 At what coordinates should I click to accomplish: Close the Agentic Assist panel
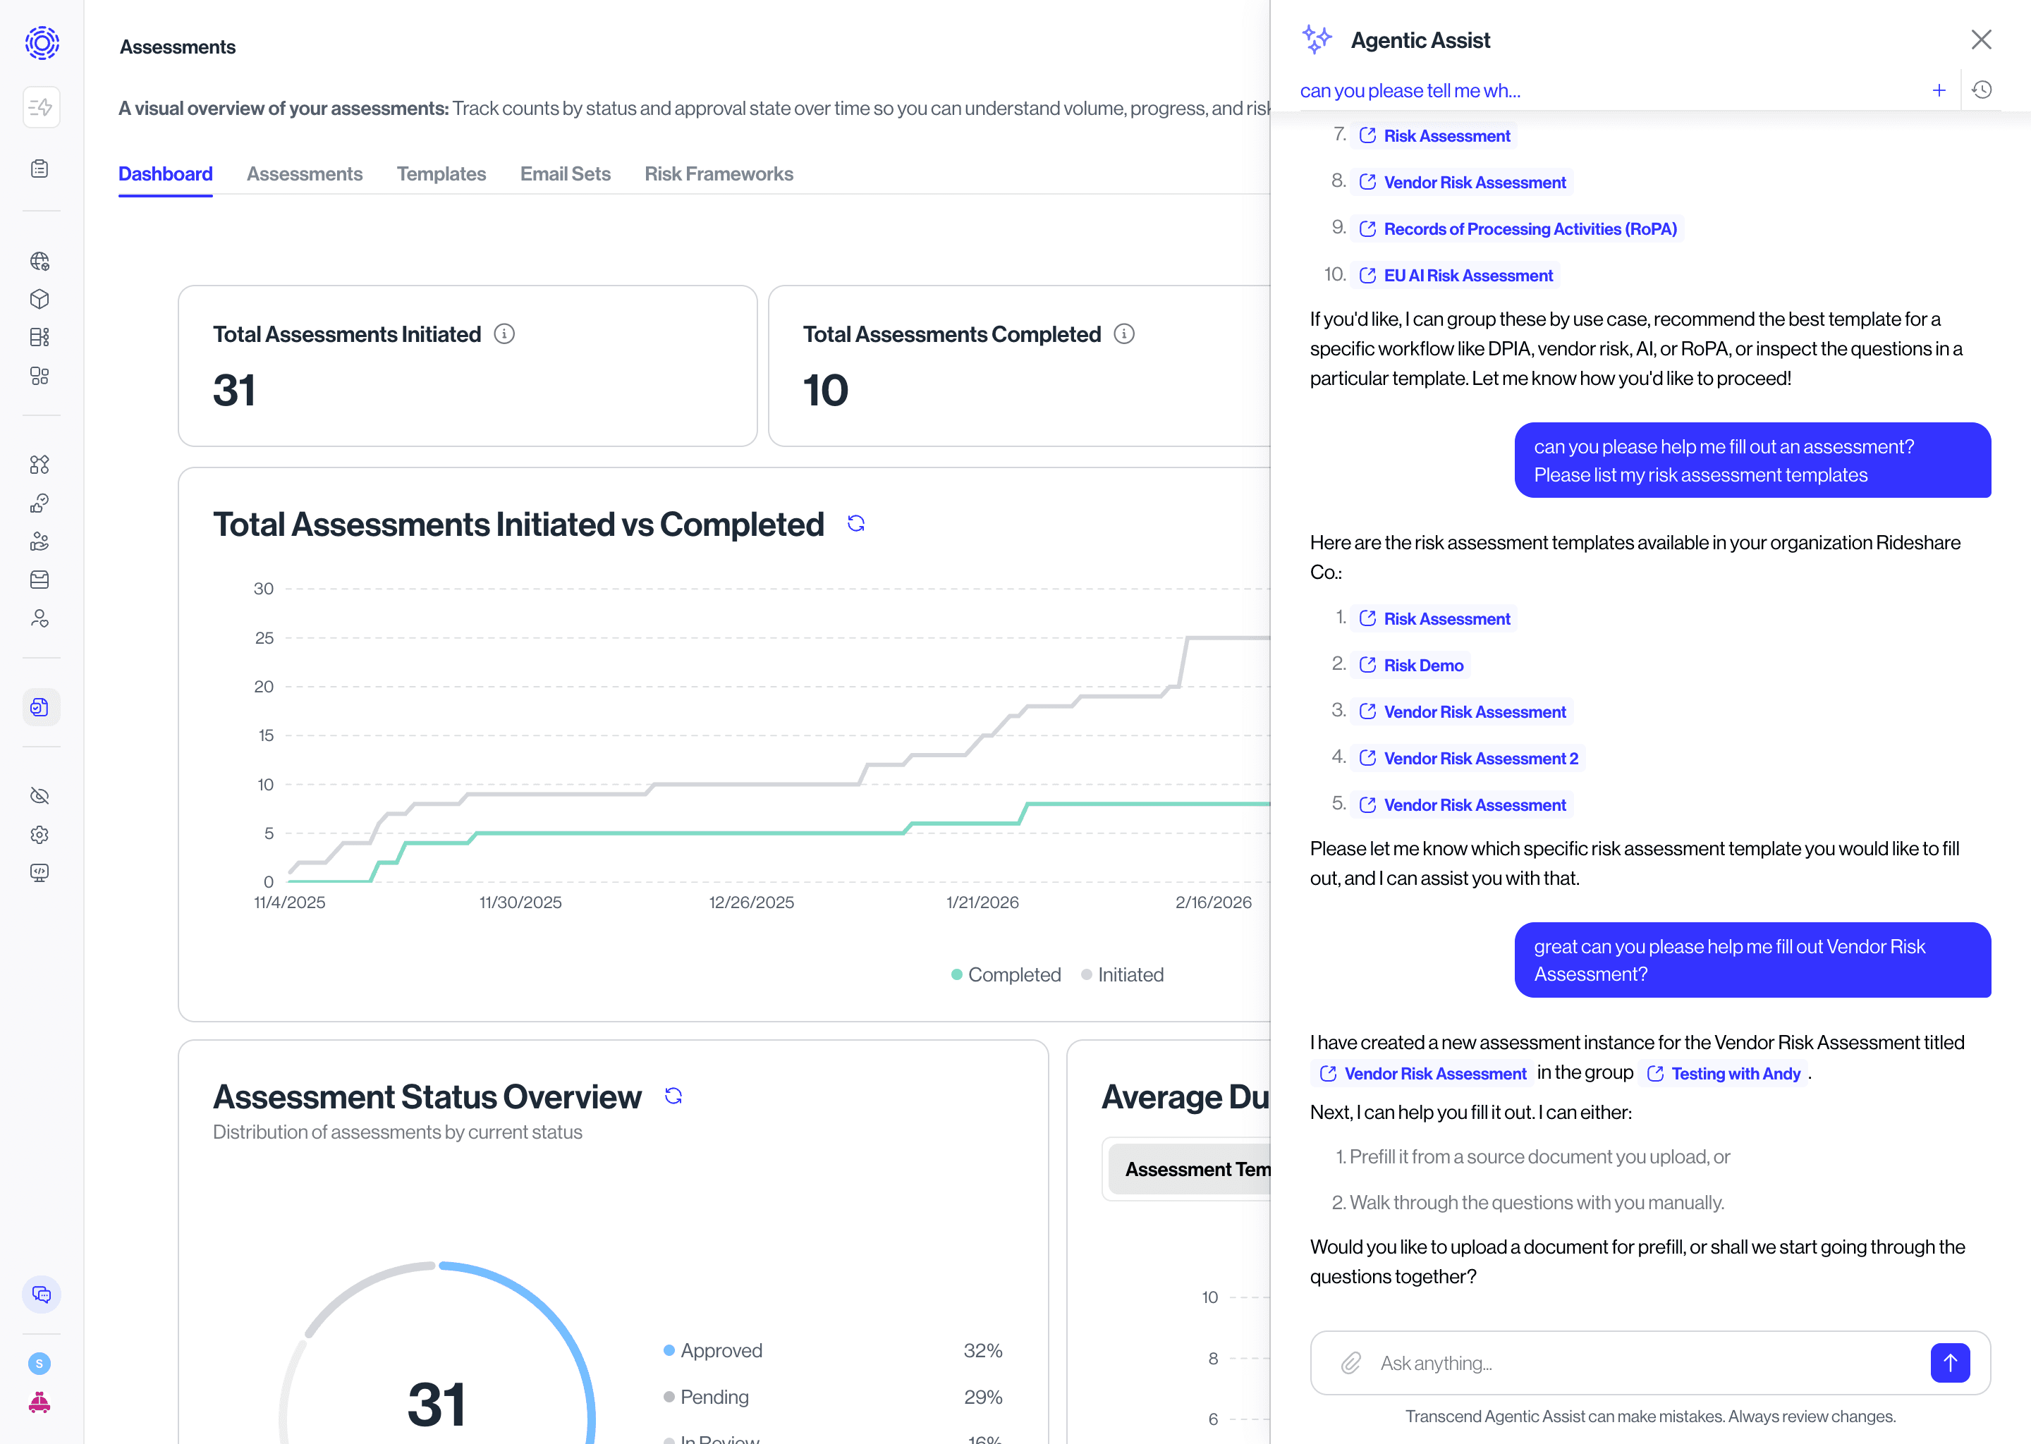[x=1981, y=40]
